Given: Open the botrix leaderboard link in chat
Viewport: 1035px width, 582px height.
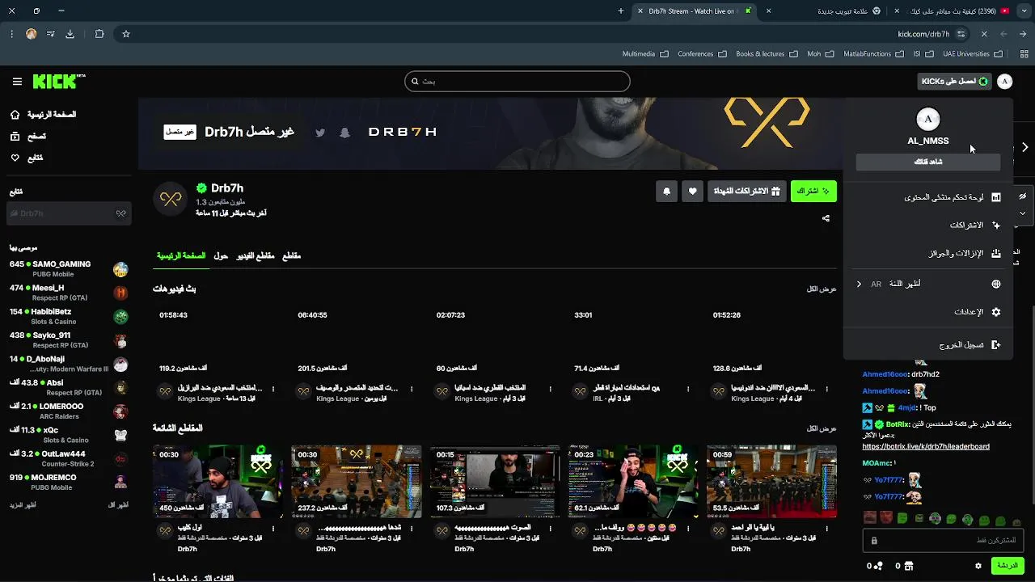Looking at the screenshot, I should coord(926,446).
